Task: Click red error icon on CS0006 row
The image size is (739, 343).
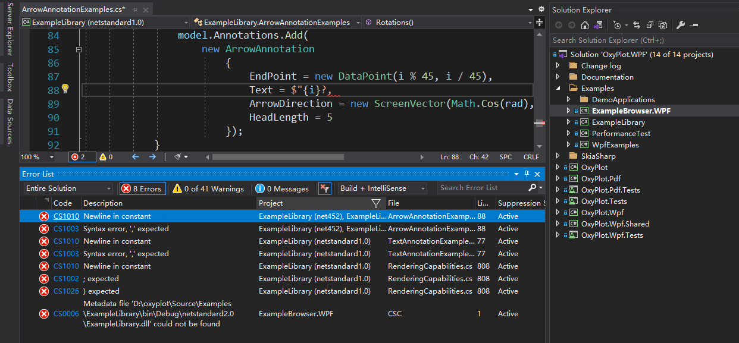Action: (43, 314)
